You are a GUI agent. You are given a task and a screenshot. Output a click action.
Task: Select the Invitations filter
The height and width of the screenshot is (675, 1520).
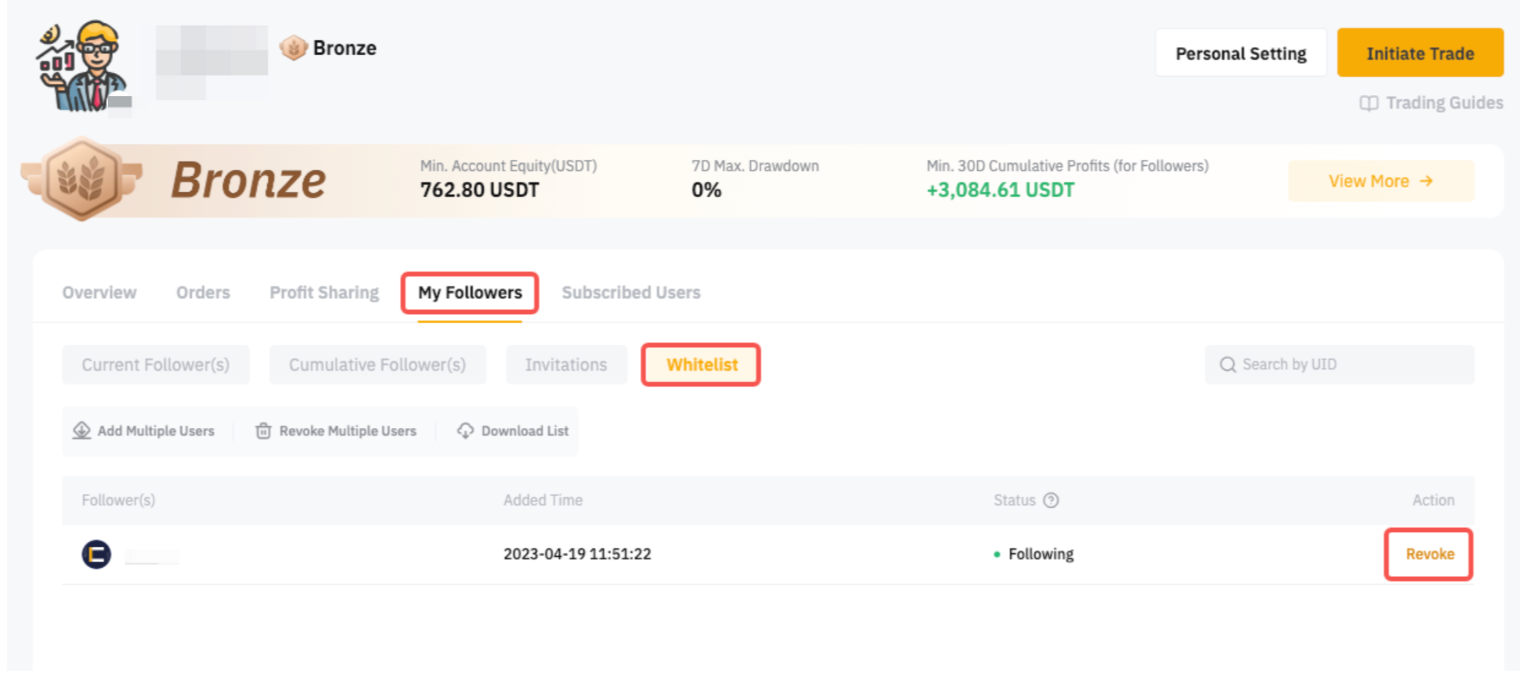click(x=566, y=365)
